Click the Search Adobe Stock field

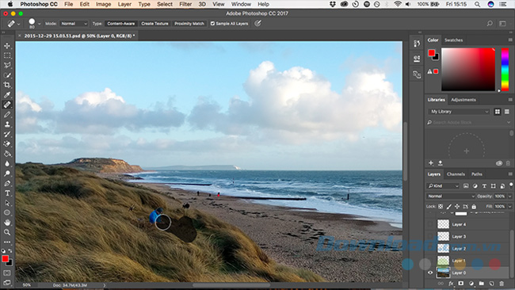click(x=468, y=122)
